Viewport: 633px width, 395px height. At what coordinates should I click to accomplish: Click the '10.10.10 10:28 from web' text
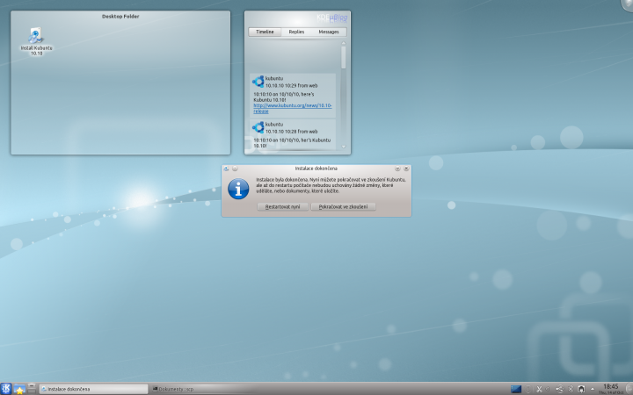(x=291, y=132)
